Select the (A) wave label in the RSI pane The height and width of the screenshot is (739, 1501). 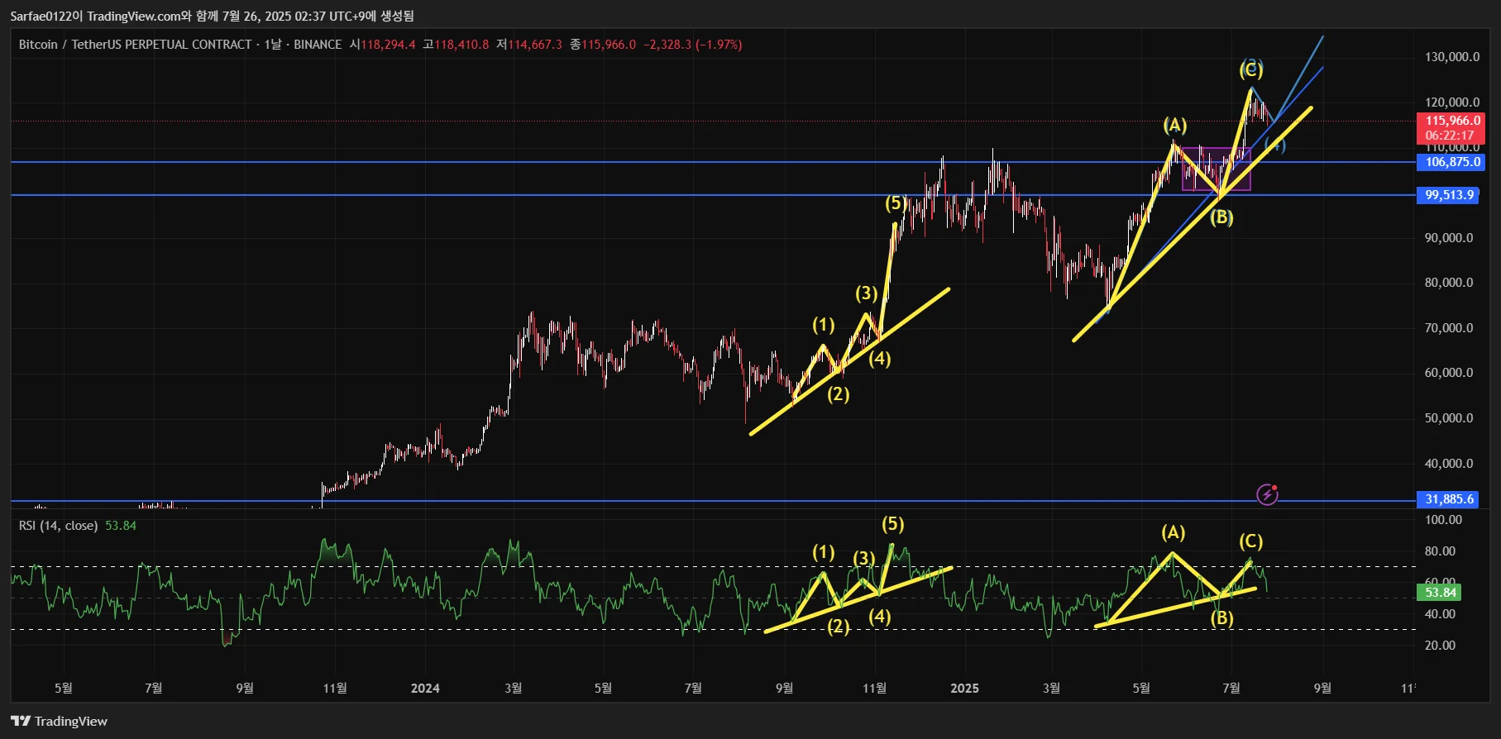(x=1173, y=533)
